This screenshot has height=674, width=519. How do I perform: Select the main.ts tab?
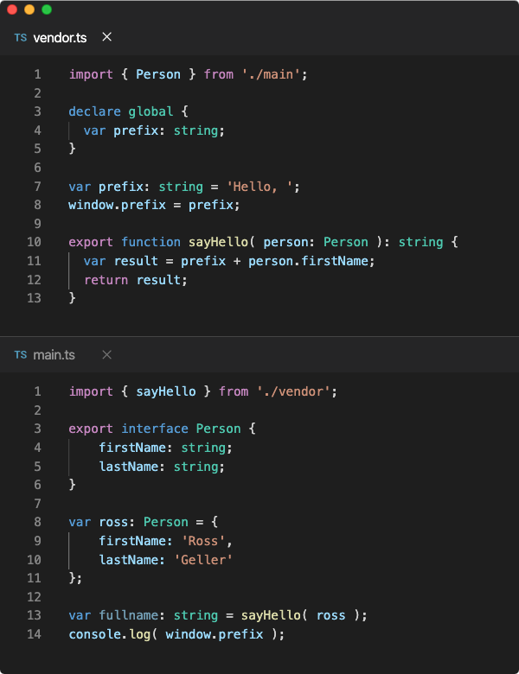click(x=54, y=355)
